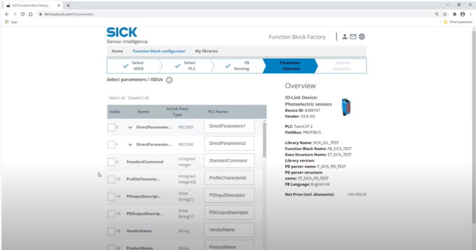Click the parameter table scrollbar
Screen dimensions: 476x250
[x=264, y=140]
